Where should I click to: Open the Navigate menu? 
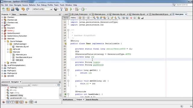(x=17, y=5)
